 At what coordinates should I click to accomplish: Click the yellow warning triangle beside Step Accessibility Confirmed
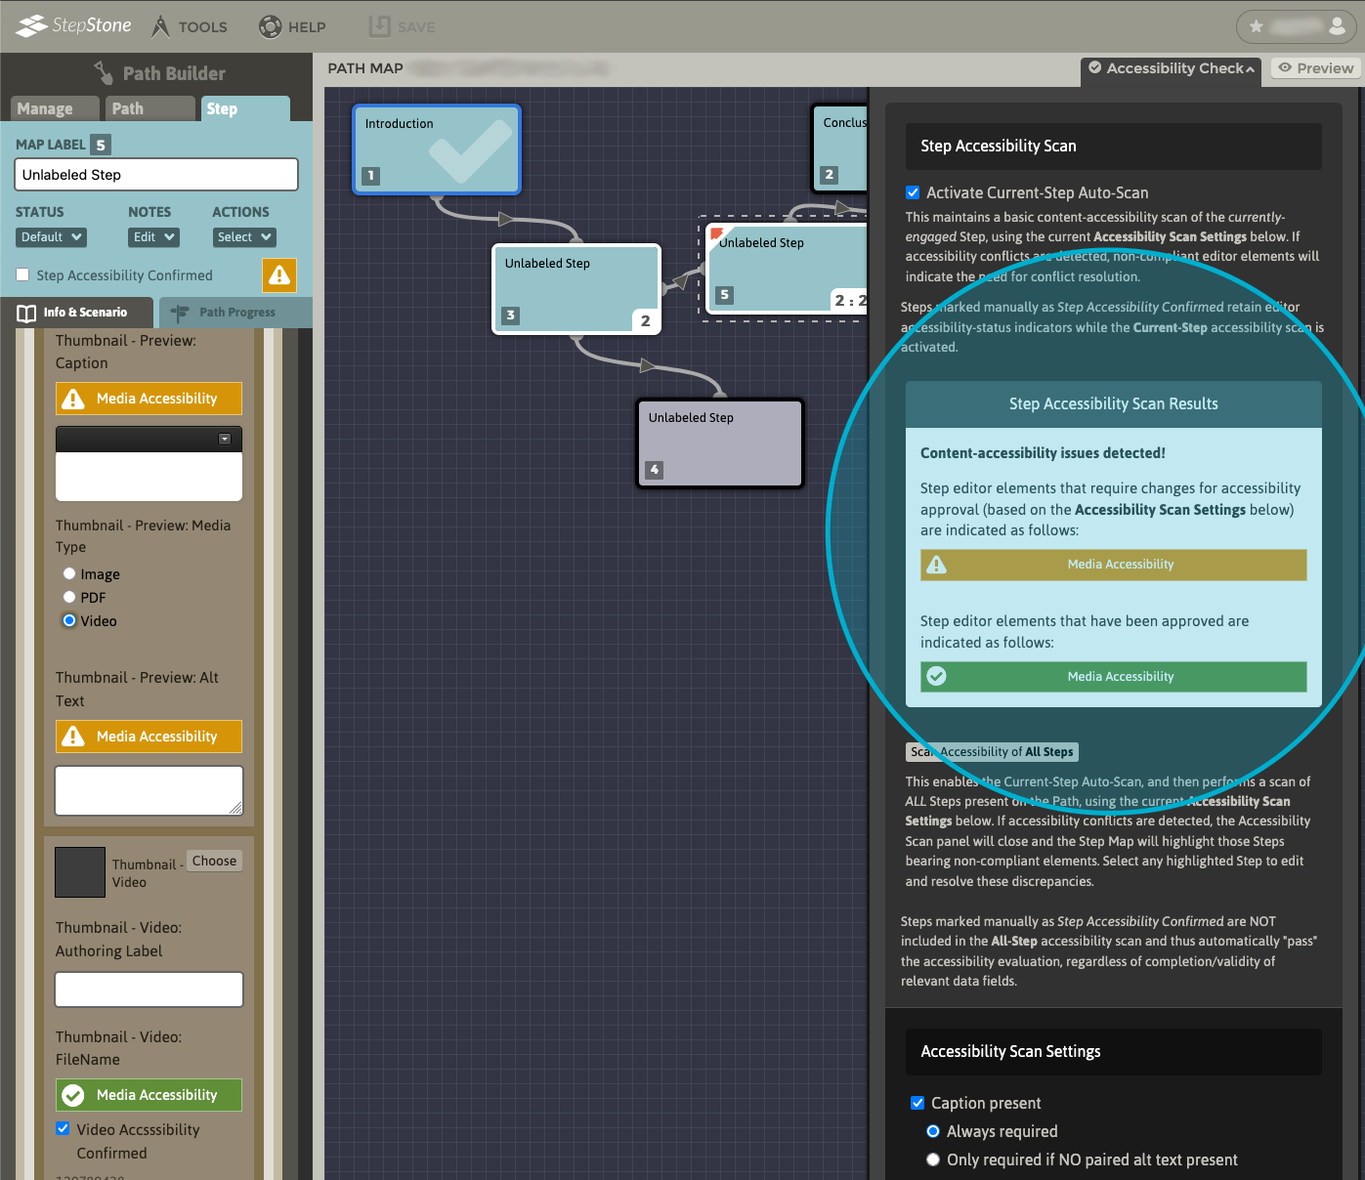(x=279, y=275)
